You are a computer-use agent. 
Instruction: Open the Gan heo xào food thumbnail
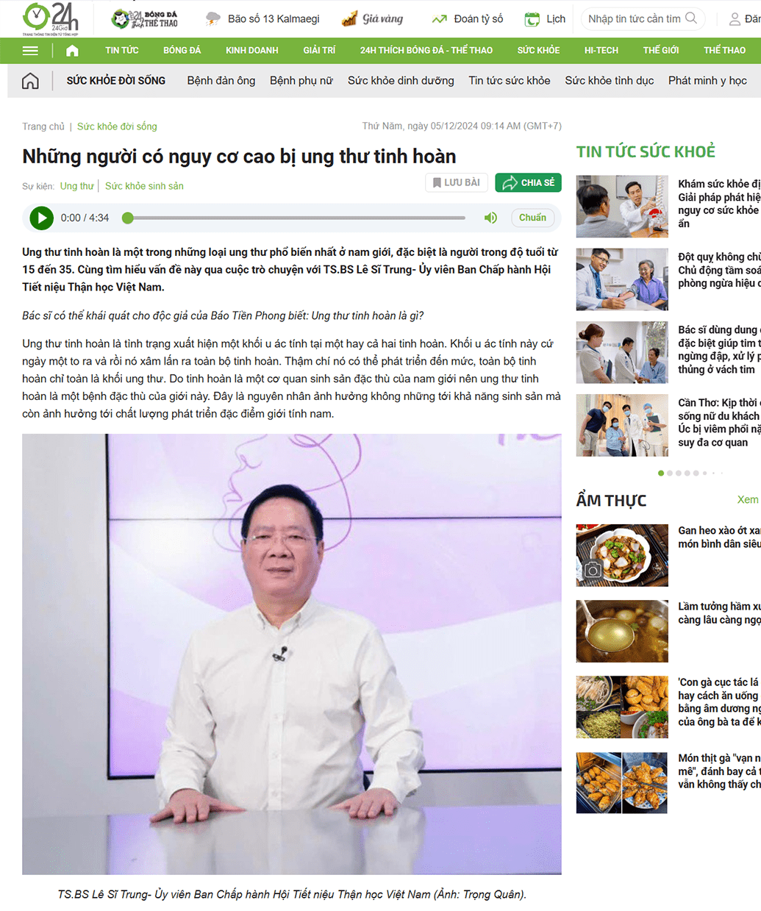coord(622,555)
